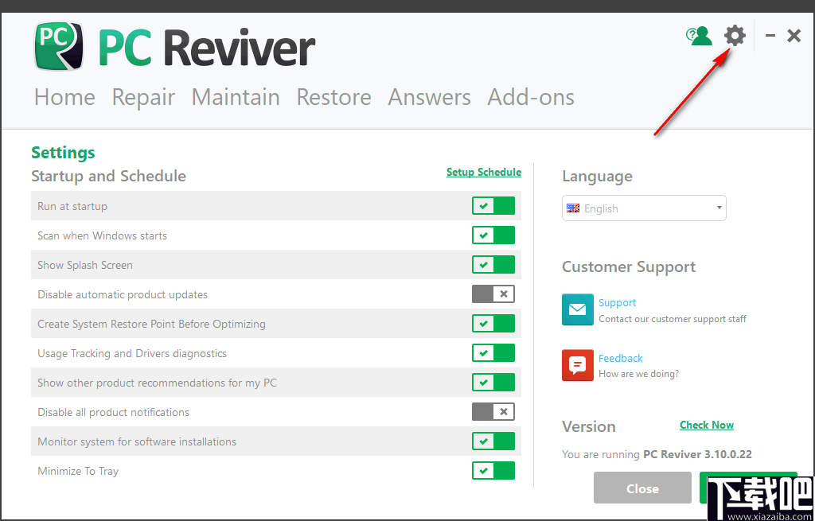Viewport: 815px width, 521px height.
Task: Enable Disable automatic product updates
Action: [x=493, y=294]
